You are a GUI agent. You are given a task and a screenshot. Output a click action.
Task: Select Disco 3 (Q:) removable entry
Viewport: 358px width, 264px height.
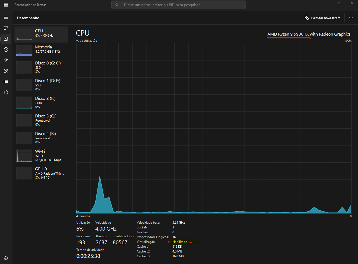pyautogui.click(x=41, y=120)
